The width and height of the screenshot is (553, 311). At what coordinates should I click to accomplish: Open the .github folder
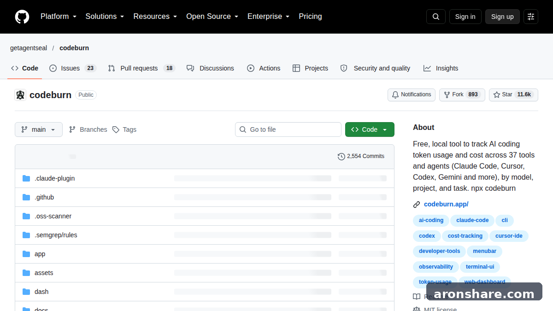coord(44,197)
